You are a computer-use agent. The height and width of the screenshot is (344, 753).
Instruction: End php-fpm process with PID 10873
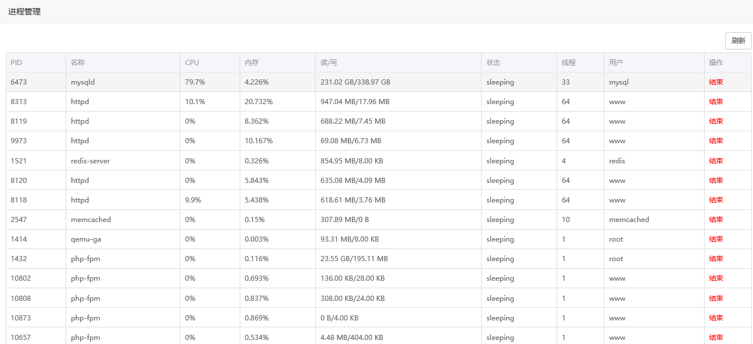[716, 318]
